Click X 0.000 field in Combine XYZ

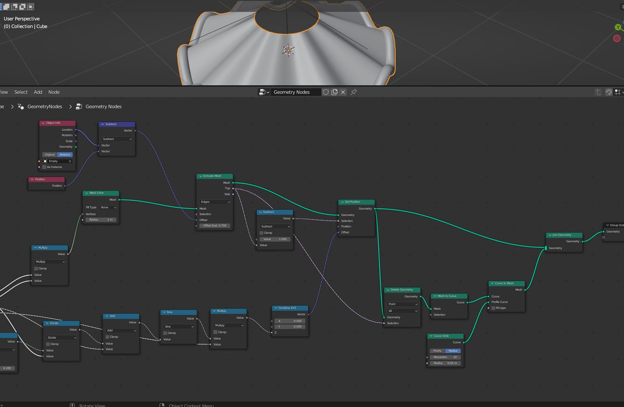pos(290,321)
